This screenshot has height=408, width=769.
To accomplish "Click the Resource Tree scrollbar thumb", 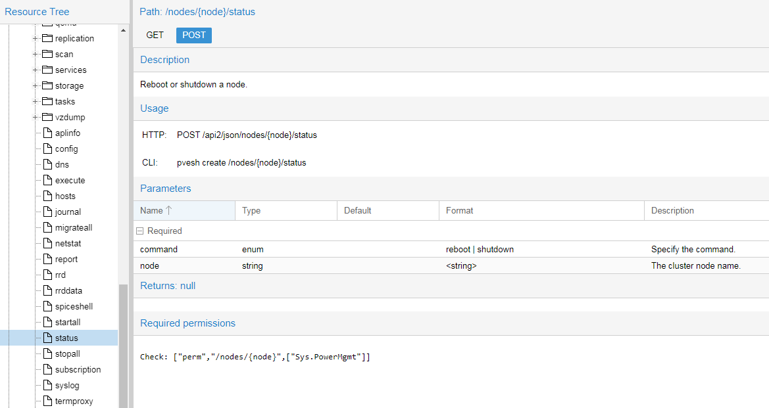I will [123, 346].
